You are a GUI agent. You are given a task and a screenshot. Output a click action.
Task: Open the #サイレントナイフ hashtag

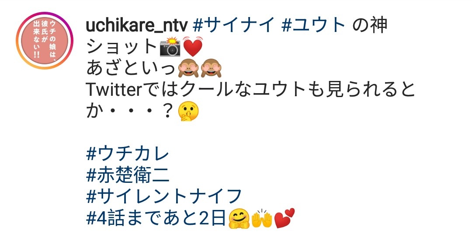[164, 196]
